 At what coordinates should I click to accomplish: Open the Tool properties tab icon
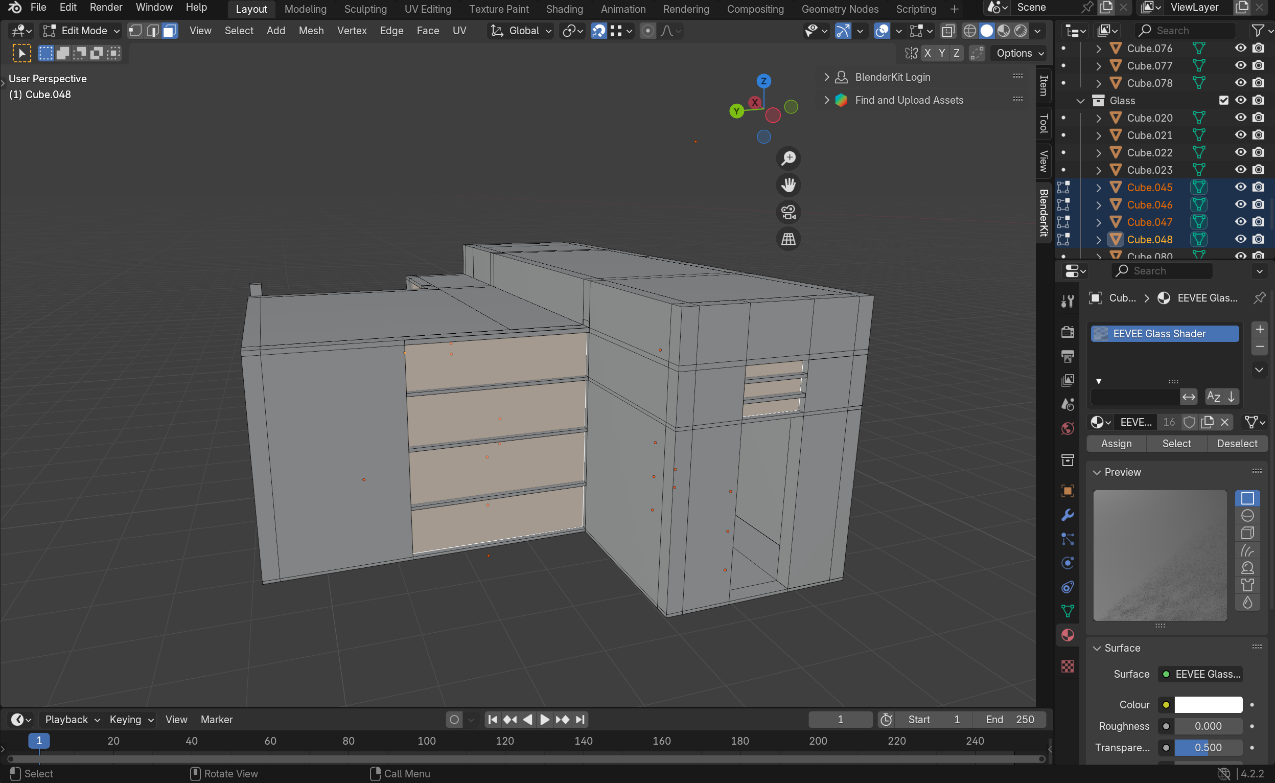[1068, 301]
